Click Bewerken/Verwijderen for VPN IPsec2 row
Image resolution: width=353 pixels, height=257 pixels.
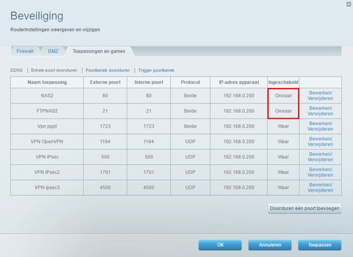(321, 172)
